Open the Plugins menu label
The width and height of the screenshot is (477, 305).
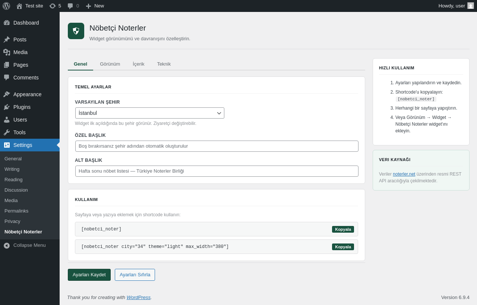pos(22,107)
